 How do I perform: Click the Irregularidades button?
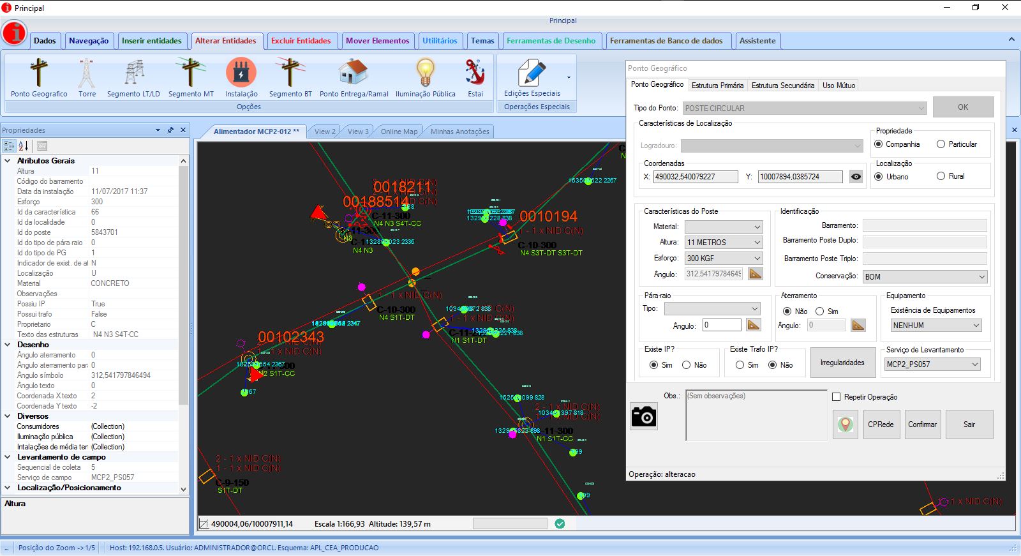pyautogui.click(x=842, y=363)
